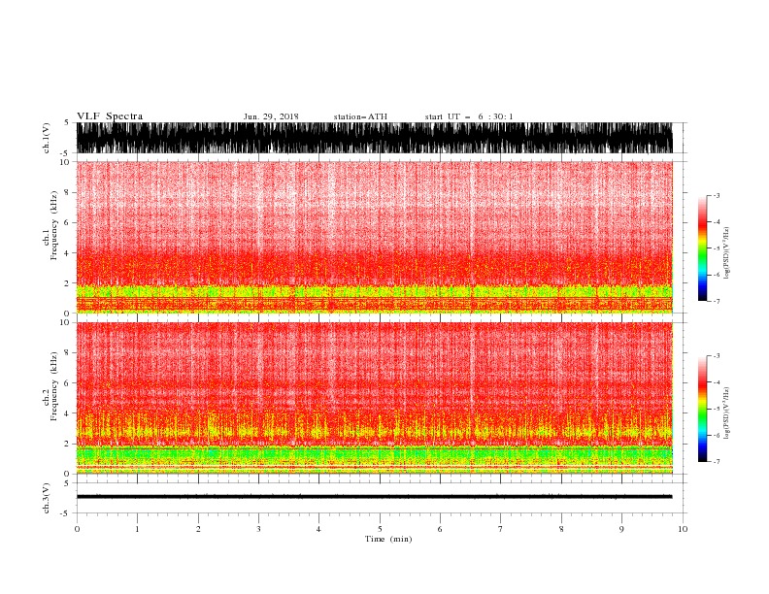Click the ch.1 spectrogram plot

374,237
